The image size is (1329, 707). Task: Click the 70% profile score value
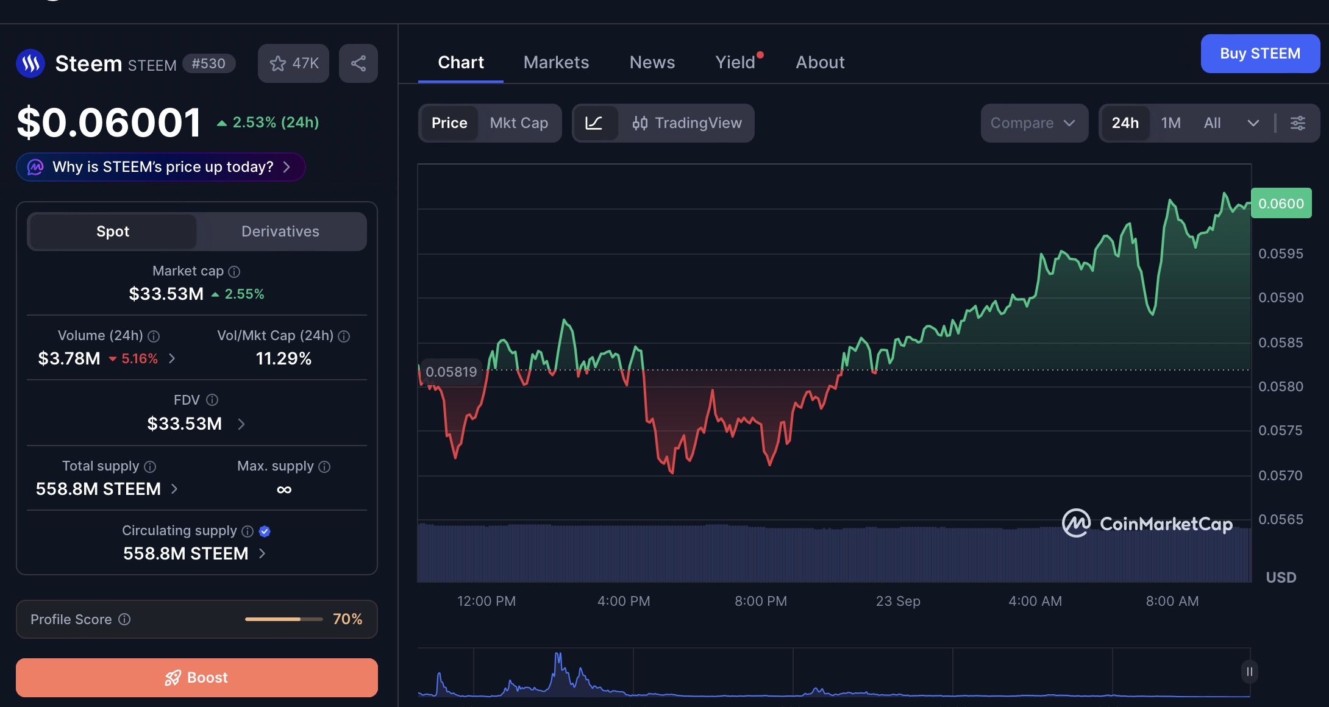pos(347,619)
